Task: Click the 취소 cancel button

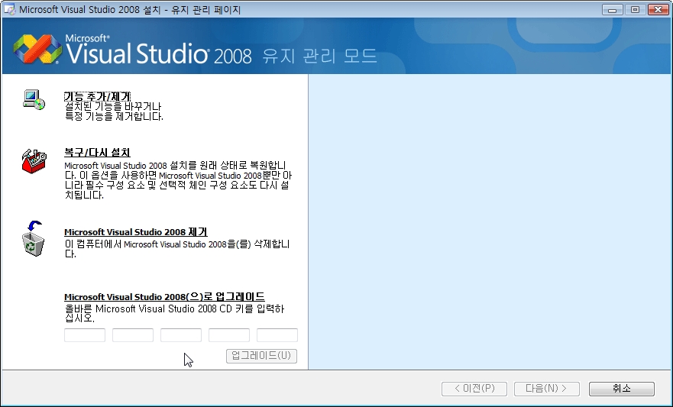Action: (x=622, y=389)
